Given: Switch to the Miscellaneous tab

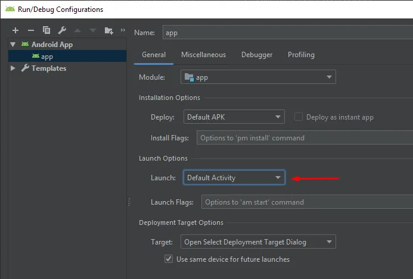Looking at the screenshot, I should (x=203, y=55).
